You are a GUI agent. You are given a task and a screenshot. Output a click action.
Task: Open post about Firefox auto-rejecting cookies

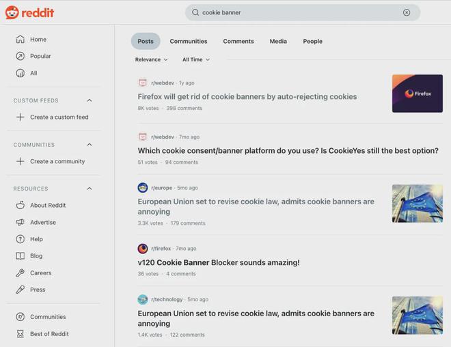pos(247,96)
